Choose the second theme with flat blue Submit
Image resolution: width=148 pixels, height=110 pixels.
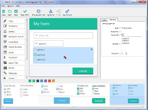pyautogui.click(x=55, y=94)
